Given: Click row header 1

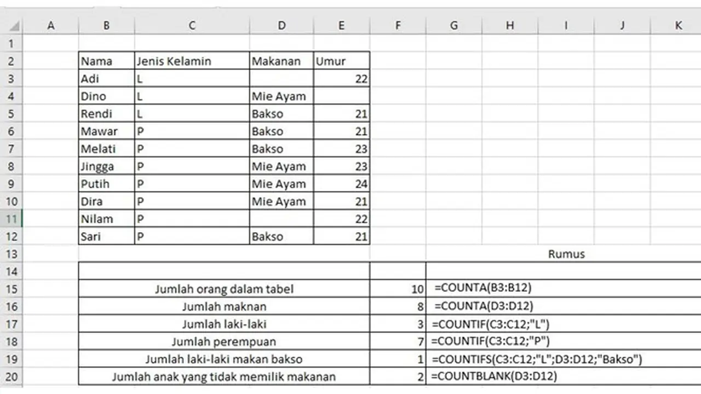Looking at the screenshot, I should pyautogui.click(x=11, y=43).
